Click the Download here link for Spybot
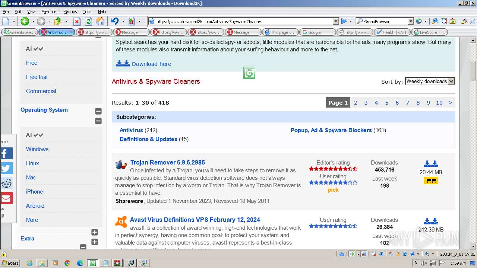The width and height of the screenshot is (477, 268). (151, 64)
